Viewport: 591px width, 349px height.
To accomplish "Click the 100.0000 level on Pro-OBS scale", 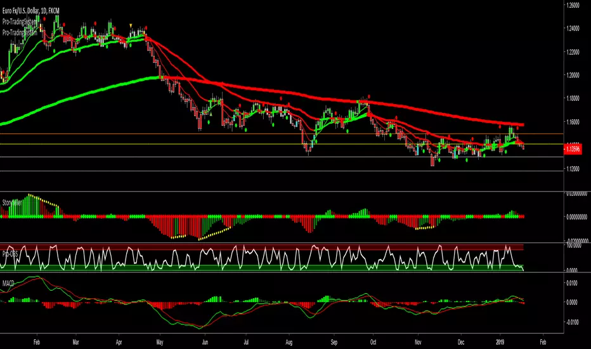I will [574, 245].
